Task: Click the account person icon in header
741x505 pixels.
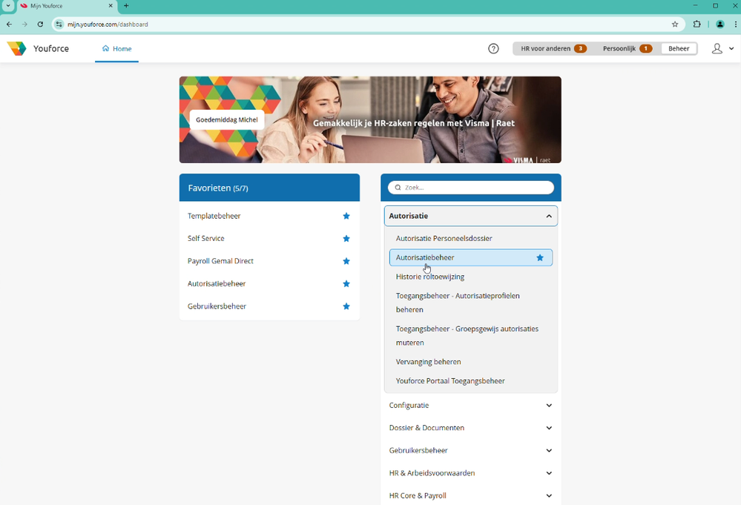Action: pos(716,48)
